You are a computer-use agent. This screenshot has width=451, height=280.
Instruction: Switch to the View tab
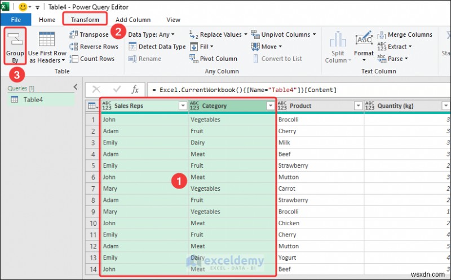(x=173, y=20)
